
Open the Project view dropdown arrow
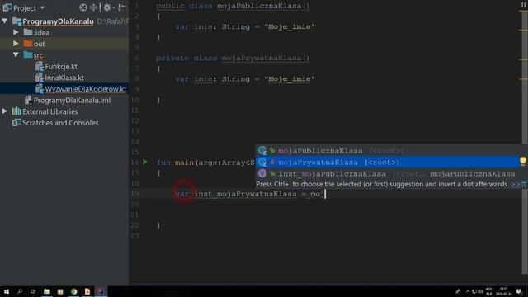click(x=42, y=7)
